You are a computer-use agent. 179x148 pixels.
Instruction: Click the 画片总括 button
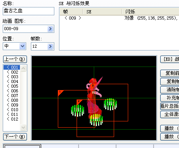point(170,106)
